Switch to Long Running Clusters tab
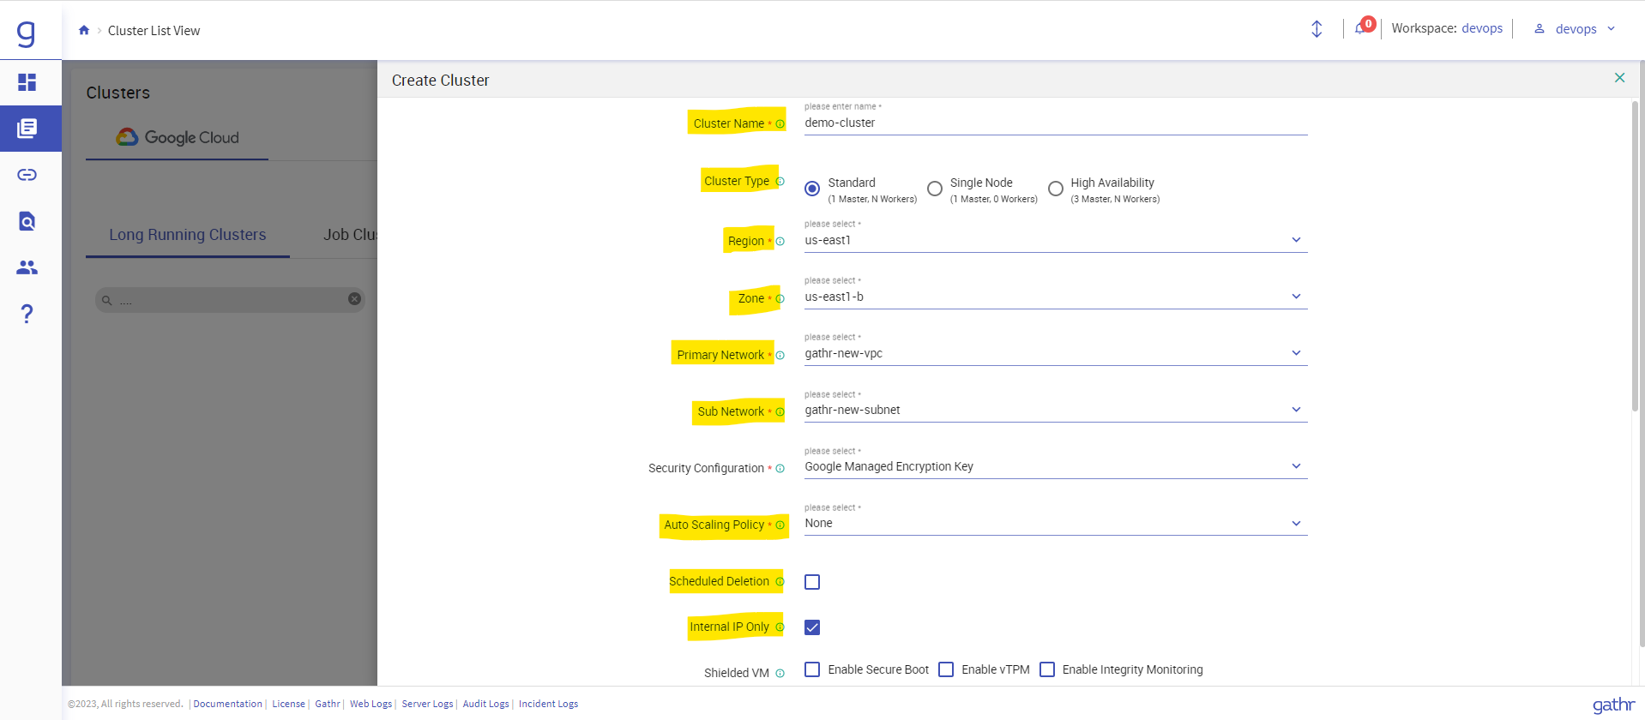This screenshot has width=1645, height=720. (187, 235)
